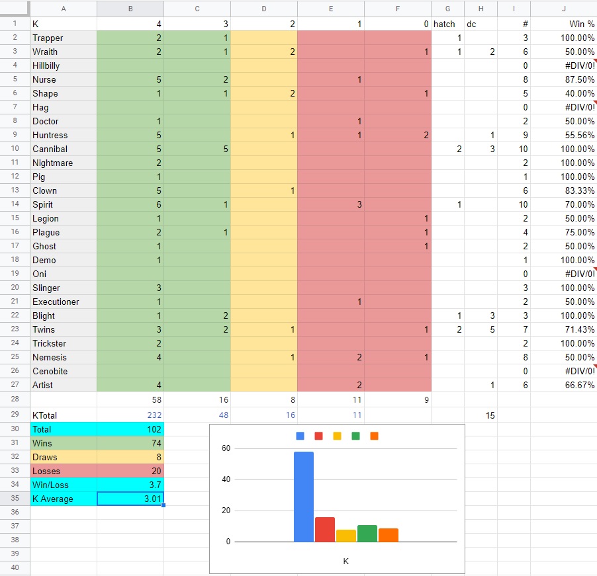The width and height of the screenshot is (597, 576).
Task: Select column F header
Action: [x=398, y=9]
